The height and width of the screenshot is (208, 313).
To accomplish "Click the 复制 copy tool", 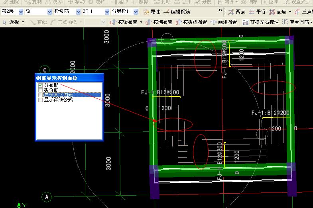I will 33,2.
